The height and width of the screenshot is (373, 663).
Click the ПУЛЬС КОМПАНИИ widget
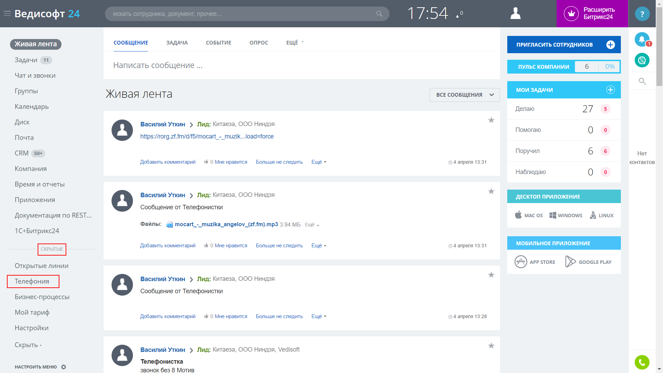(564, 67)
